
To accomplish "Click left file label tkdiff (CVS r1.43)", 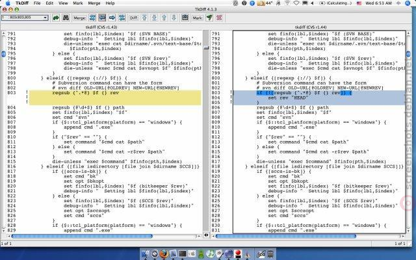I will pos(101,27).
